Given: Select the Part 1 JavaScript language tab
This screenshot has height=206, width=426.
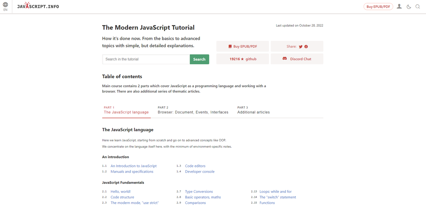Looking at the screenshot, I should pos(126,112).
